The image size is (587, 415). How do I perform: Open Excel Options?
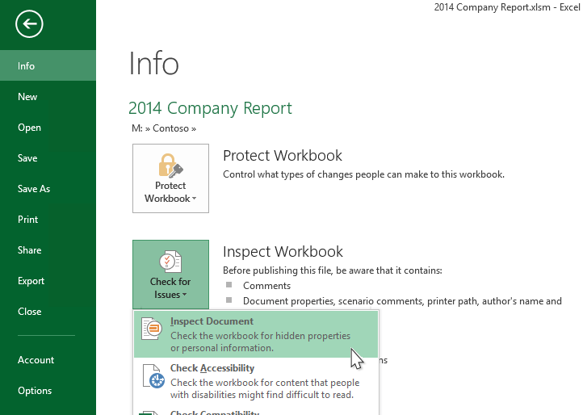[x=48, y=391]
